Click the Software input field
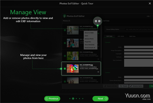The height and width of the screenshot is (103, 153). [138, 57]
